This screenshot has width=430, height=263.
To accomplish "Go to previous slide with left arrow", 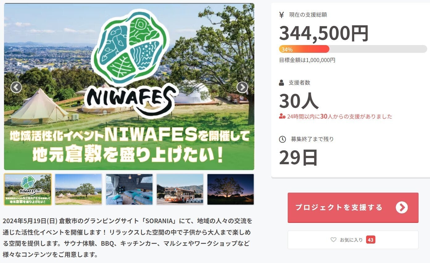I will (x=16, y=87).
